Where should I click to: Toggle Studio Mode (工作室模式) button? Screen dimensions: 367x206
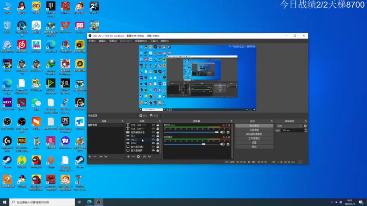tap(254, 138)
